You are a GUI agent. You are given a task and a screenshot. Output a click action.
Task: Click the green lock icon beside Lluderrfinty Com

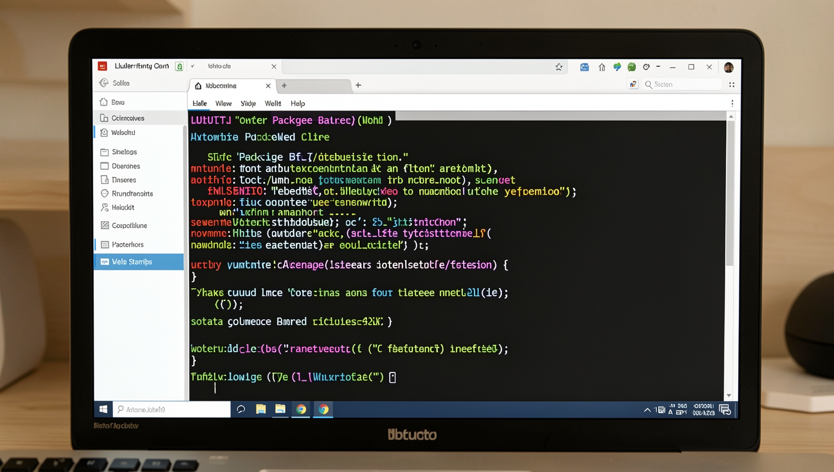coord(179,66)
